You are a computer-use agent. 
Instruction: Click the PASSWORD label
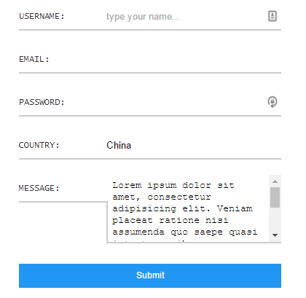coord(42,102)
